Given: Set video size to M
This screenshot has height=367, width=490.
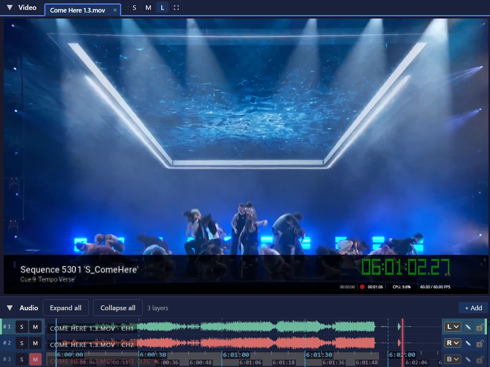Looking at the screenshot, I should point(148,8).
